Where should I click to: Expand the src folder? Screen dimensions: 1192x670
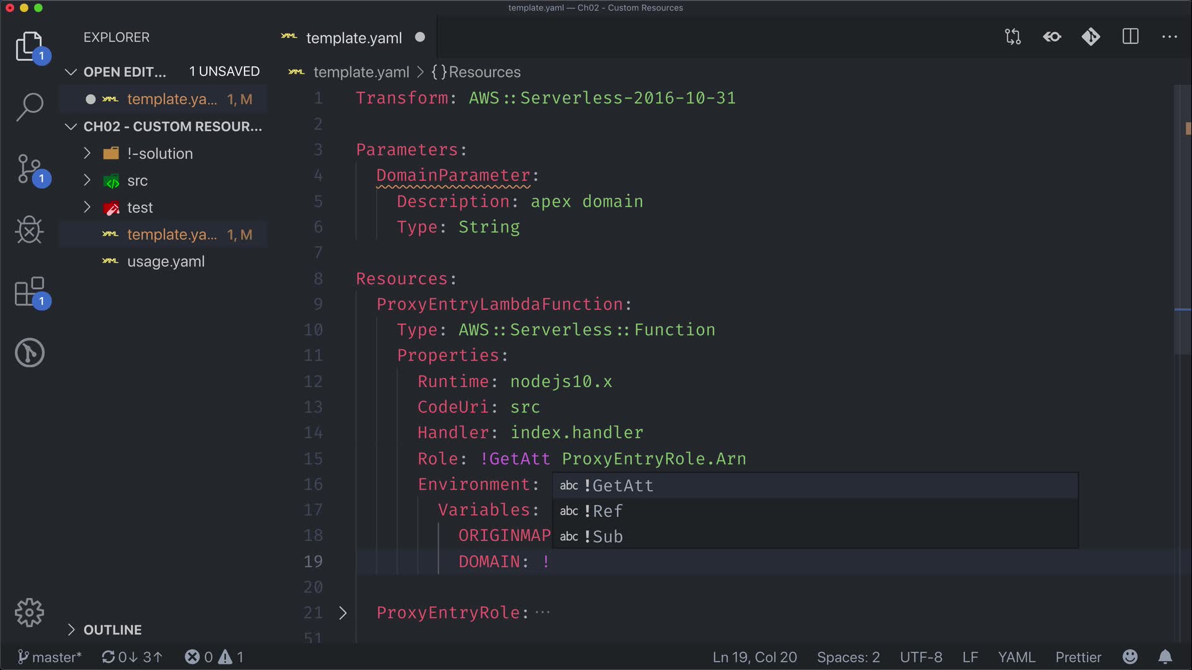pyautogui.click(x=137, y=181)
